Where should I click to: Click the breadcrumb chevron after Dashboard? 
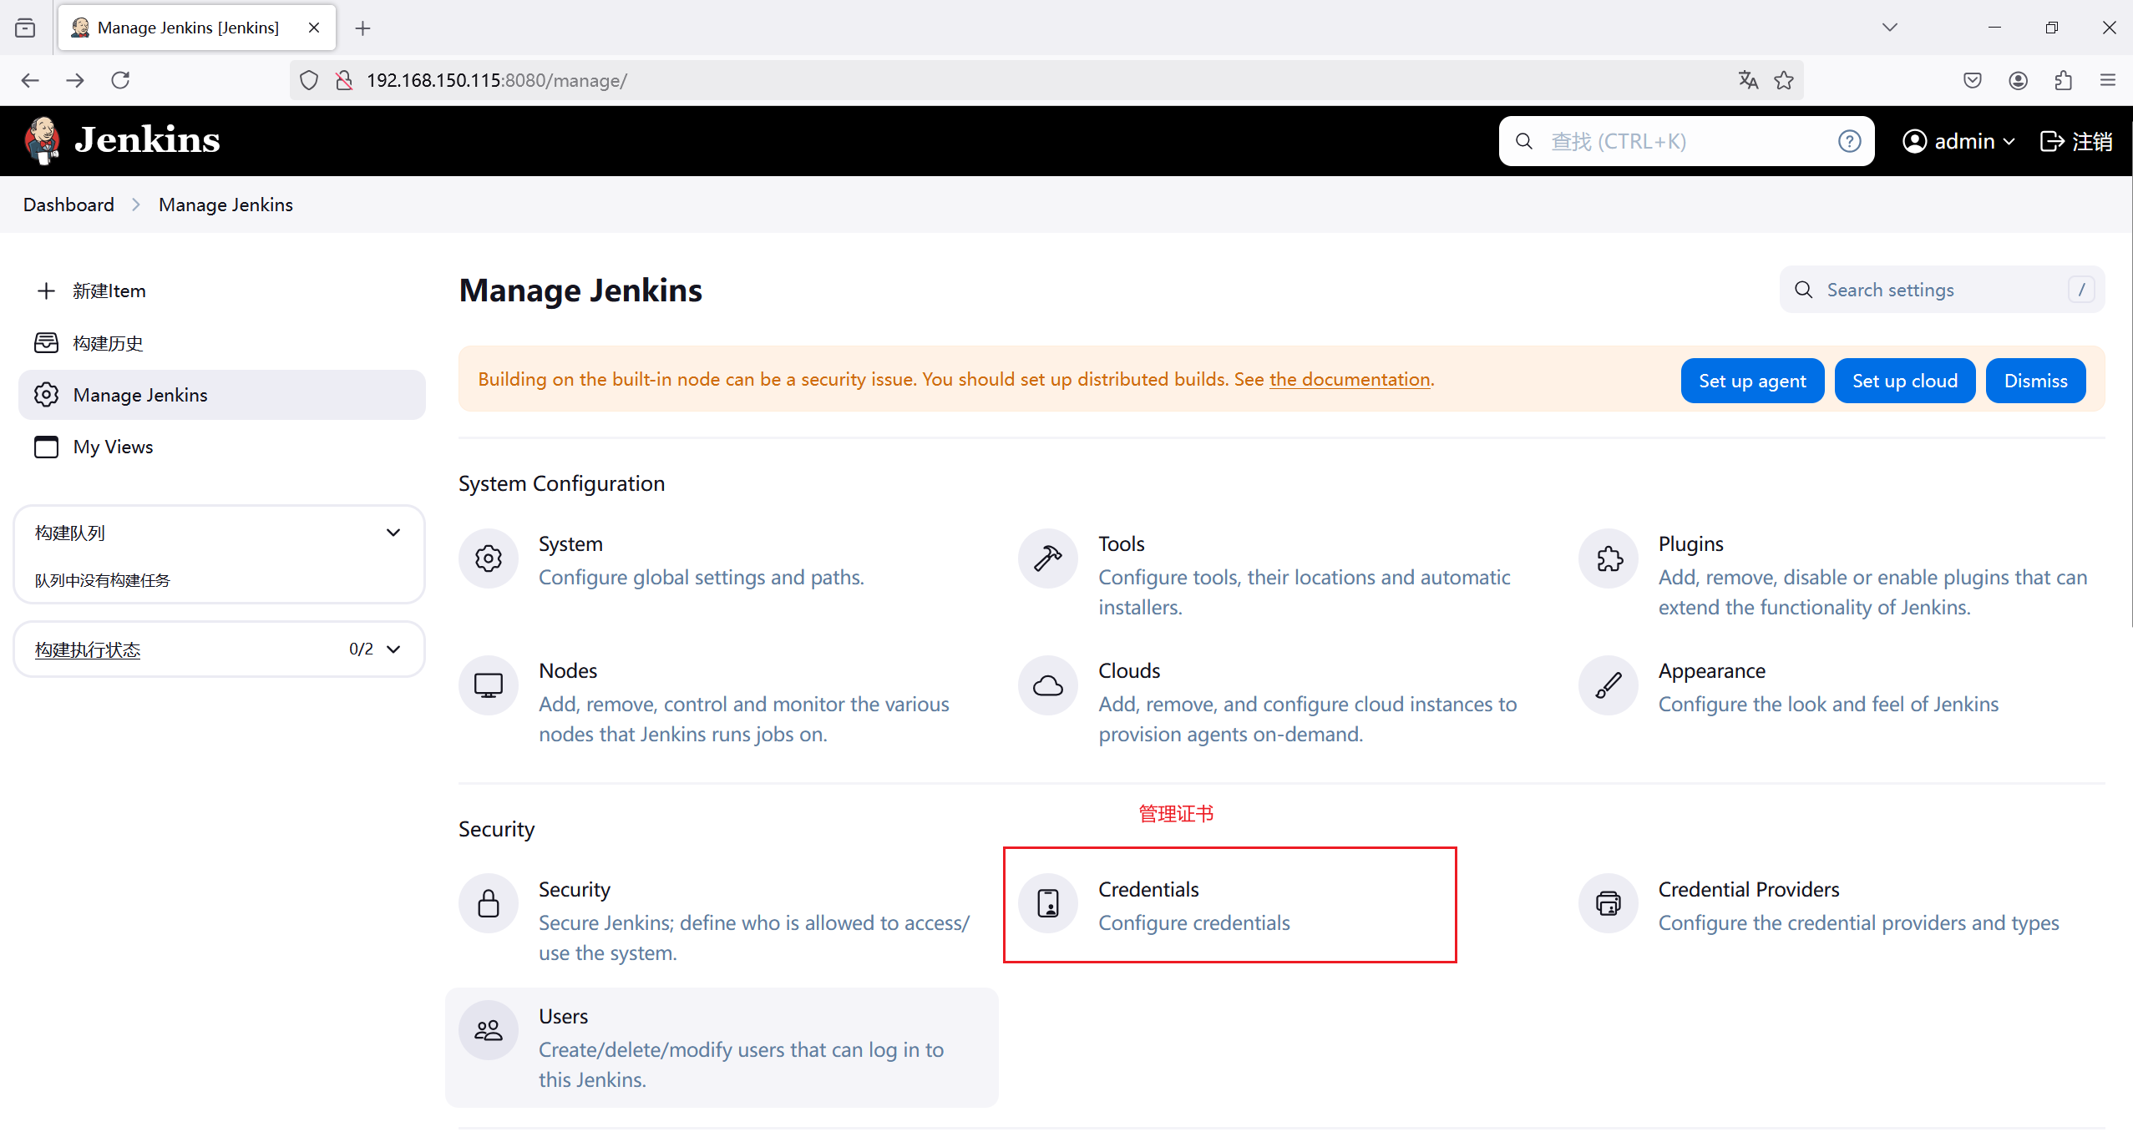pos(136,205)
